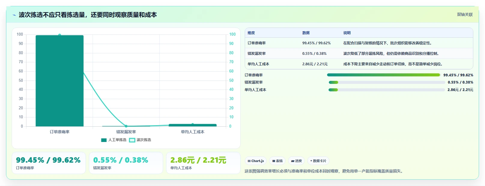
Task: Click the 单均人工成本 progress bar
Action: (x=387, y=90)
